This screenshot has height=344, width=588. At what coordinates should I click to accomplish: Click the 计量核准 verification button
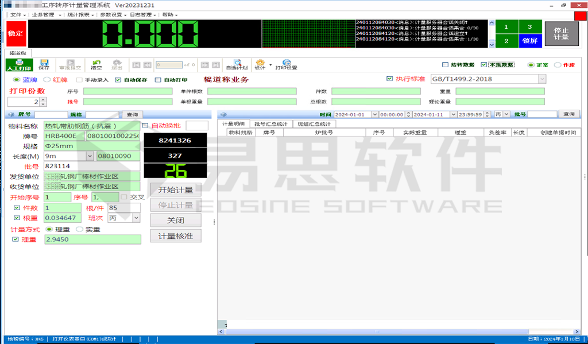click(x=176, y=235)
